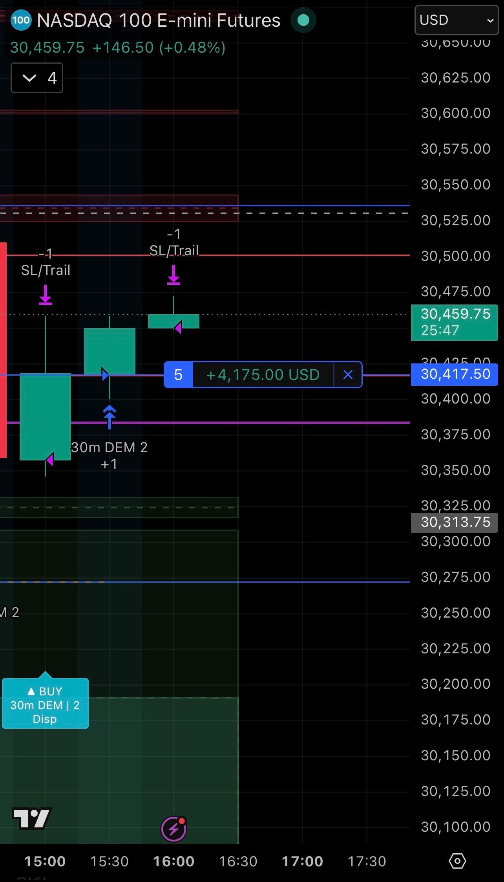
Task: Select the red horizontal line at the 30,500 level
Action: (x=208, y=255)
